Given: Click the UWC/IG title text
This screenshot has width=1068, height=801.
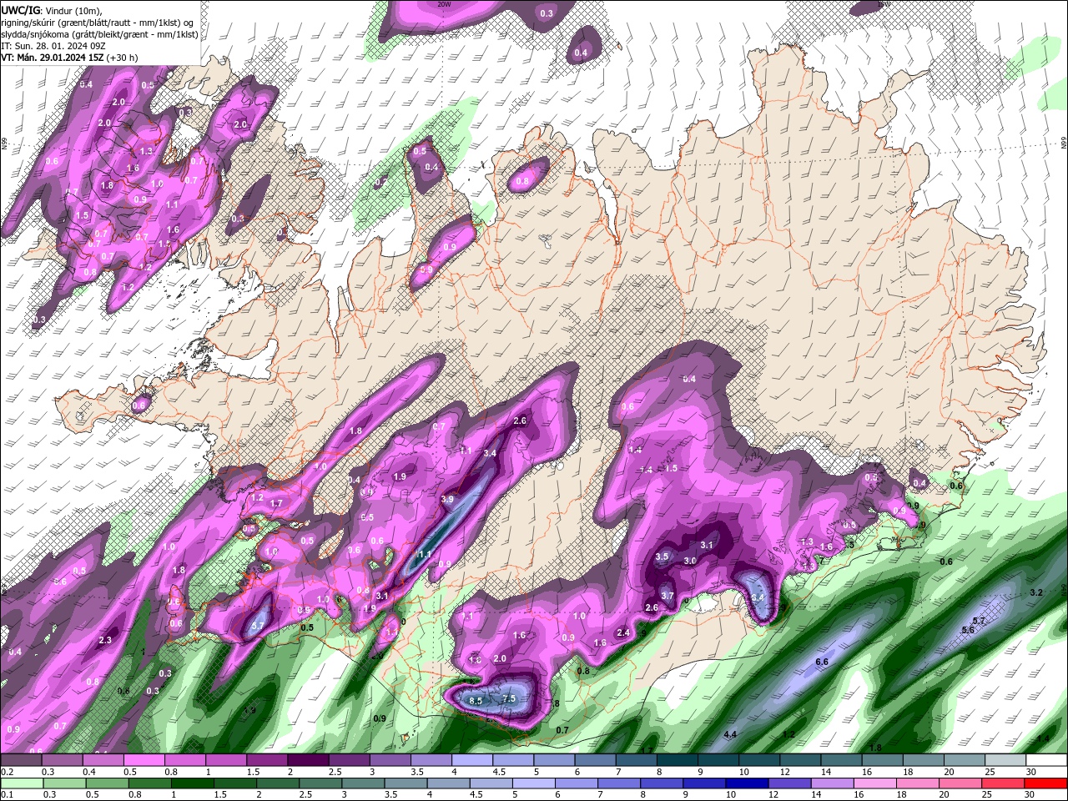Looking at the screenshot, I should coord(21,10).
